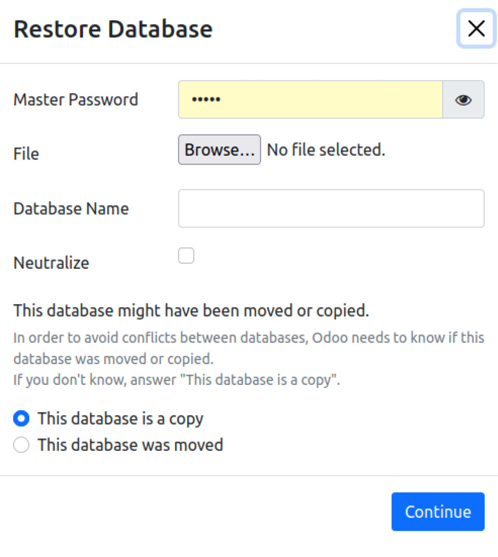The height and width of the screenshot is (557, 498).
Task: Click the 'Restore Database' dialog title
Action: click(x=113, y=29)
